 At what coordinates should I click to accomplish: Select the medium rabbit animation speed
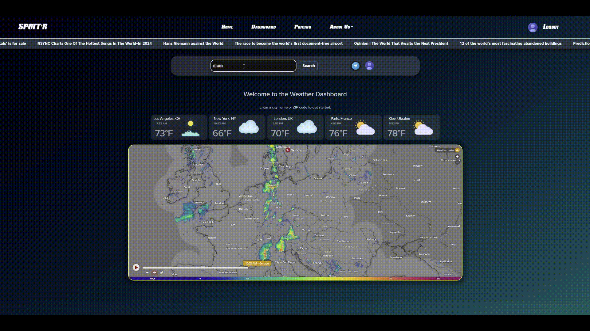[x=155, y=273]
